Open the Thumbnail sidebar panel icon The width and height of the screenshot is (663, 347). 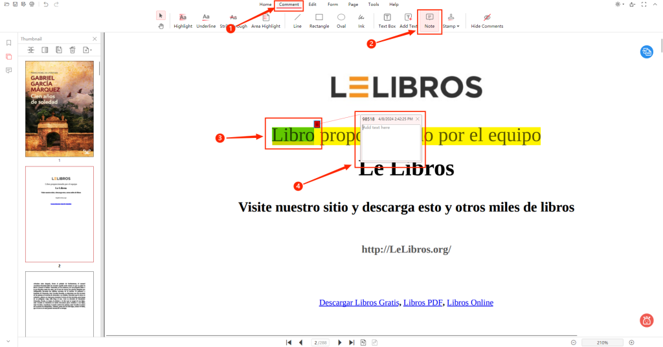8,56
